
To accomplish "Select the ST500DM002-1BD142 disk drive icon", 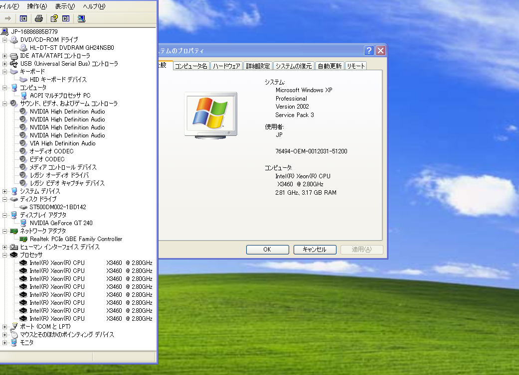I will coord(23,207).
